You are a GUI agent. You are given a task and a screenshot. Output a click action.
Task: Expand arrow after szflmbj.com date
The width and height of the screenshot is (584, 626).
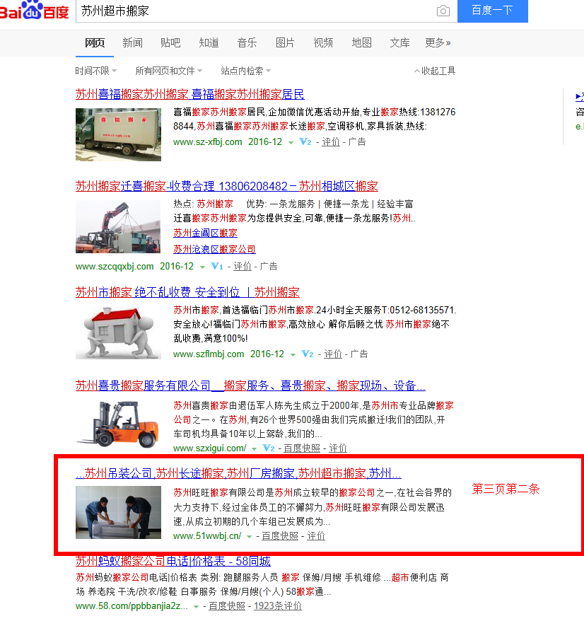[x=293, y=355]
